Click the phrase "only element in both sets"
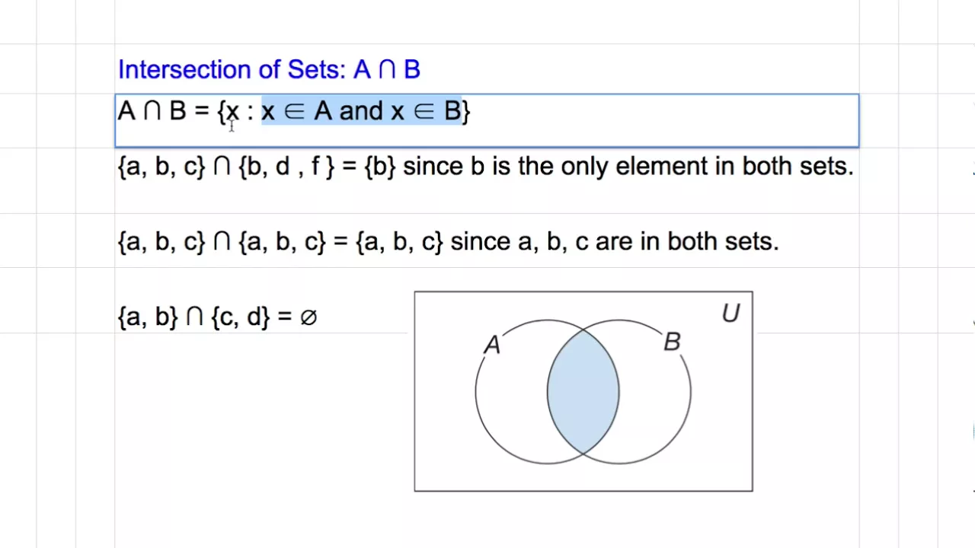The height and width of the screenshot is (548, 975). 708,166
